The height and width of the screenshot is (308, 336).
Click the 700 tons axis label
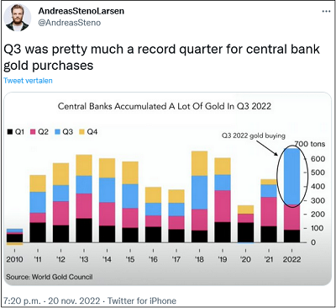(x=309, y=144)
